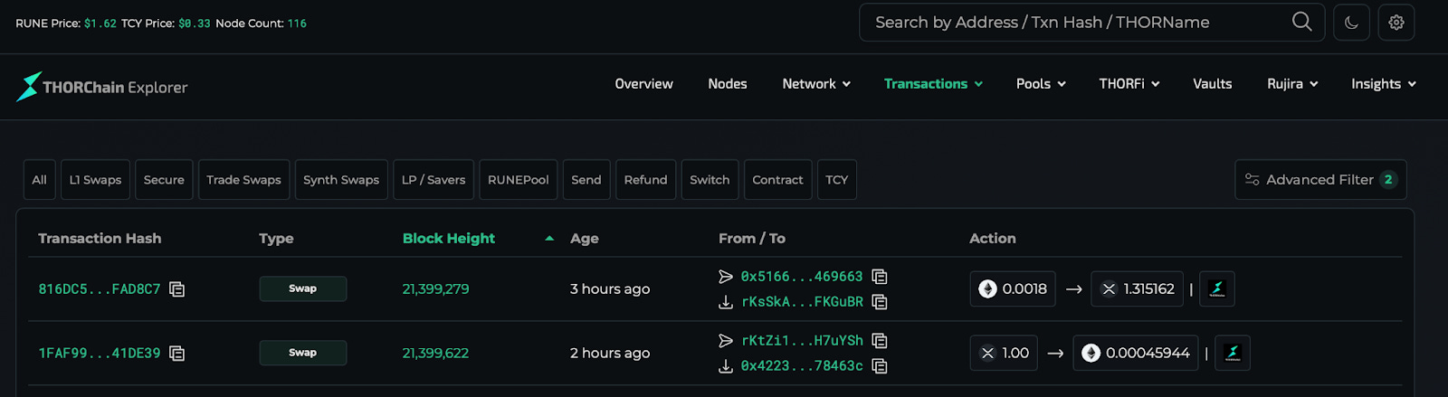Click the THORChain Explorer logo

tap(102, 87)
